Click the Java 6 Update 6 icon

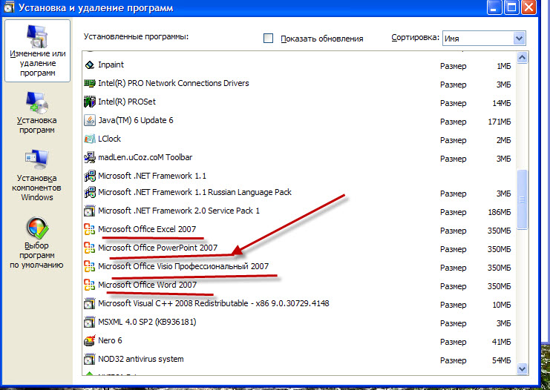[x=90, y=120]
